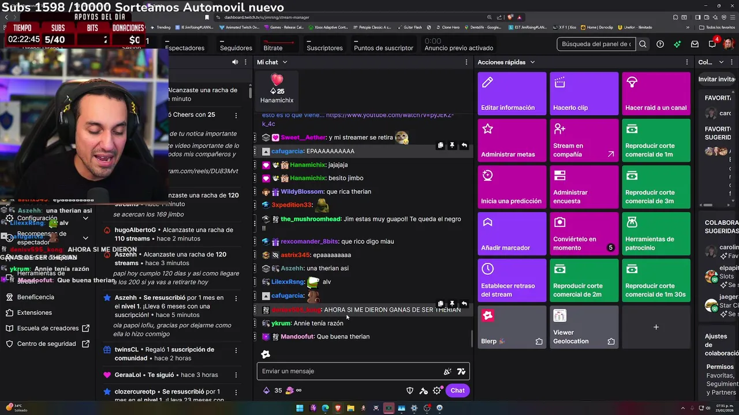Click the Bits icon below the chat input

(266, 390)
